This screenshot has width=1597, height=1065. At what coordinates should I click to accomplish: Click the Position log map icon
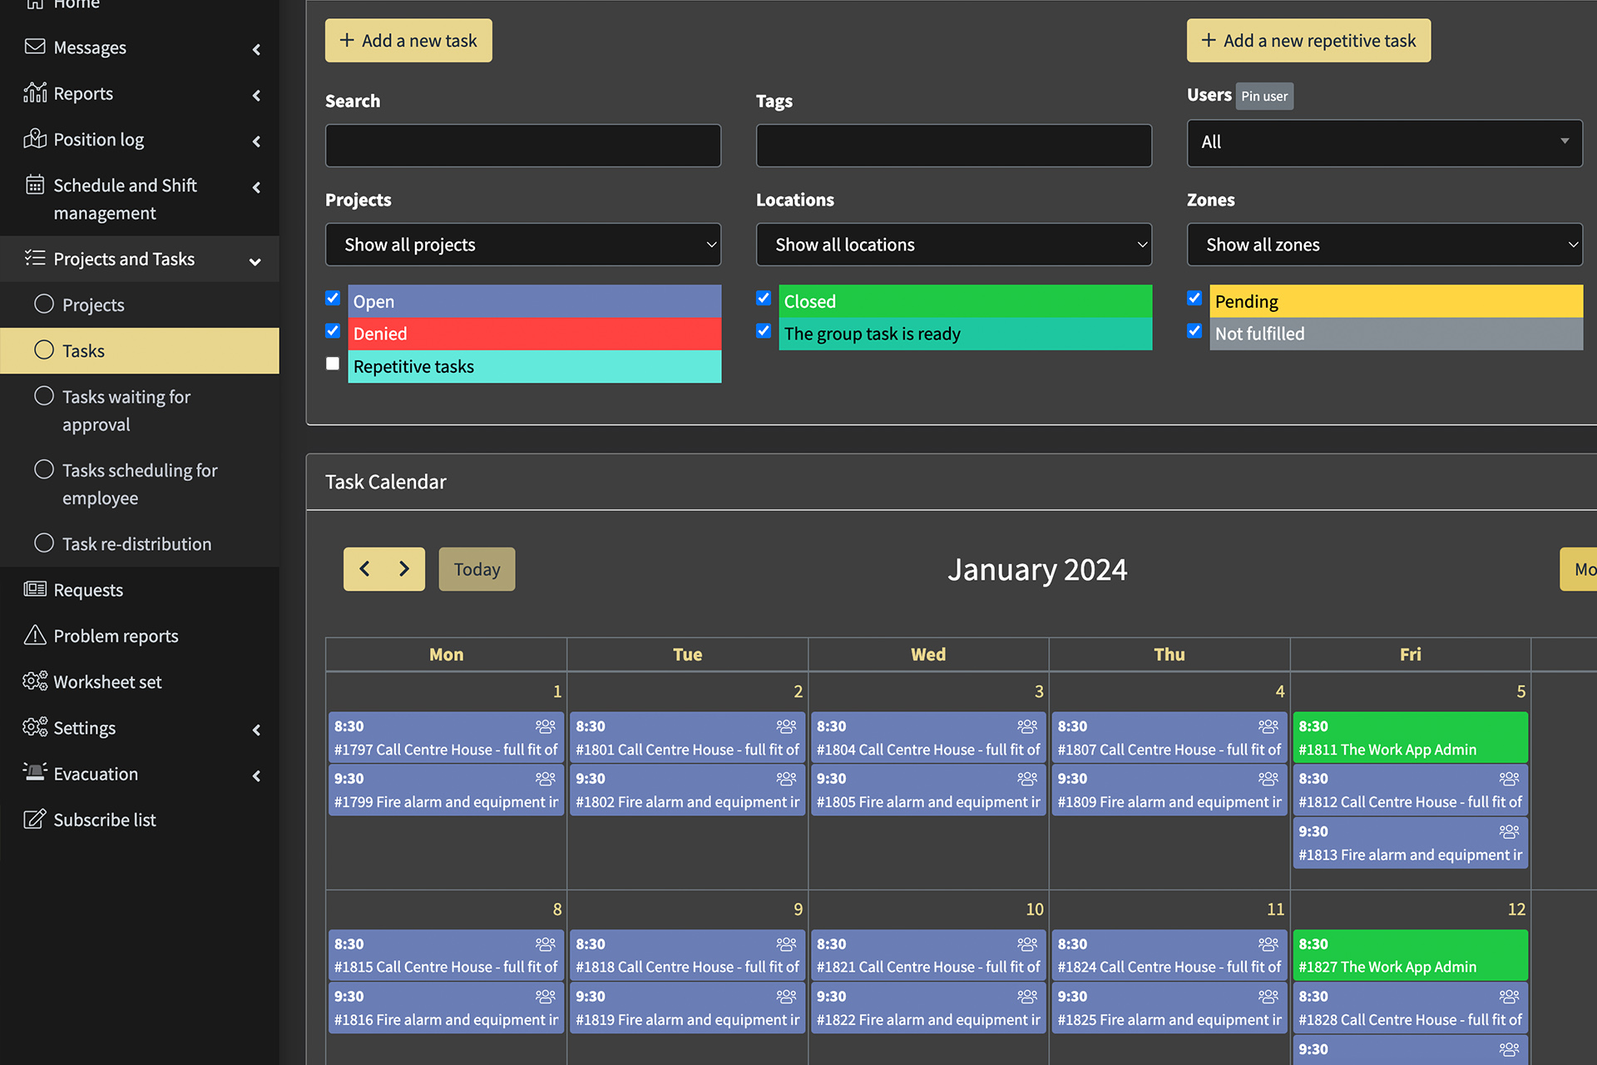pyautogui.click(x=35, y=139)
